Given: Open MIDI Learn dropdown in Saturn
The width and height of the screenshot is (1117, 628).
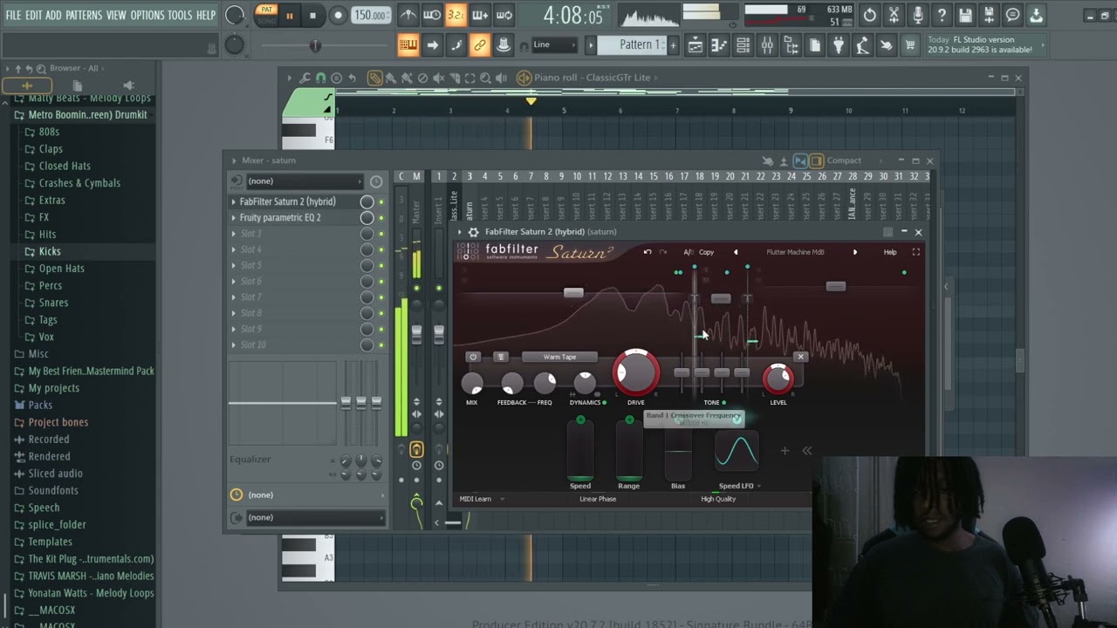Looking at the screenshot, I should click(x=482, y=499).
